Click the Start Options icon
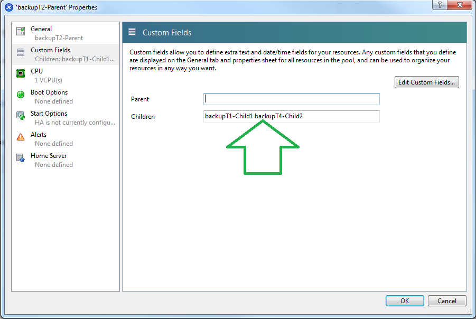The width and height of the screenshot is (476, 319). pos(20,116)
